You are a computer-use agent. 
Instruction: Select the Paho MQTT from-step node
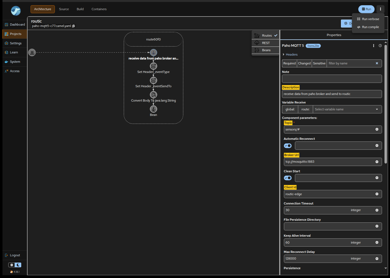click(x=154, y=52)
